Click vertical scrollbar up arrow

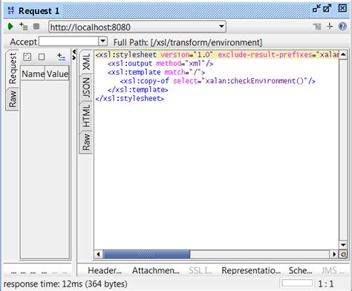coord(343,54)
